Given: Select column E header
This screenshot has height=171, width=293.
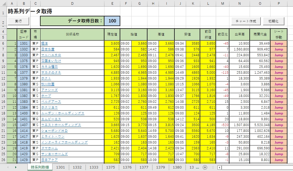Looking at the screenshot, I should (x=112, y=3).
